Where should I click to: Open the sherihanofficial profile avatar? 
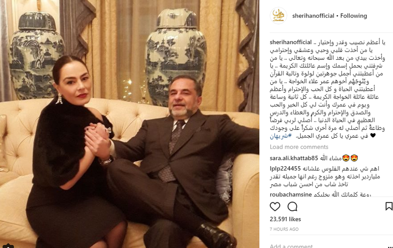point(278,16)
